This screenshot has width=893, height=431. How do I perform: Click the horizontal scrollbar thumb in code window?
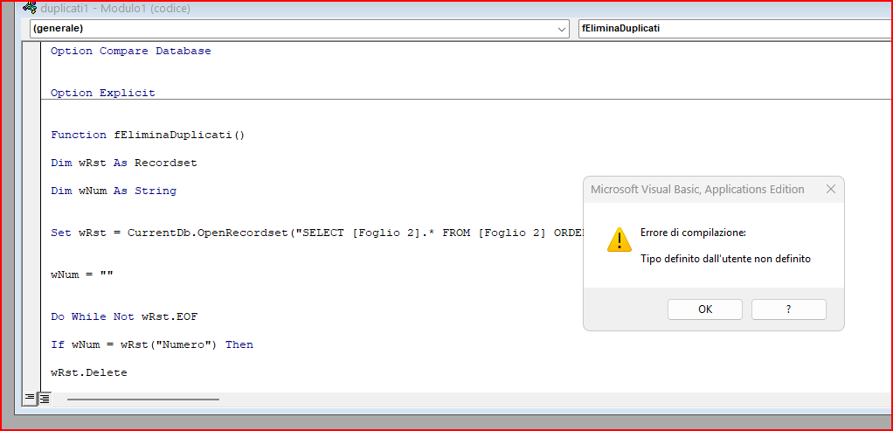click(143, 399)
